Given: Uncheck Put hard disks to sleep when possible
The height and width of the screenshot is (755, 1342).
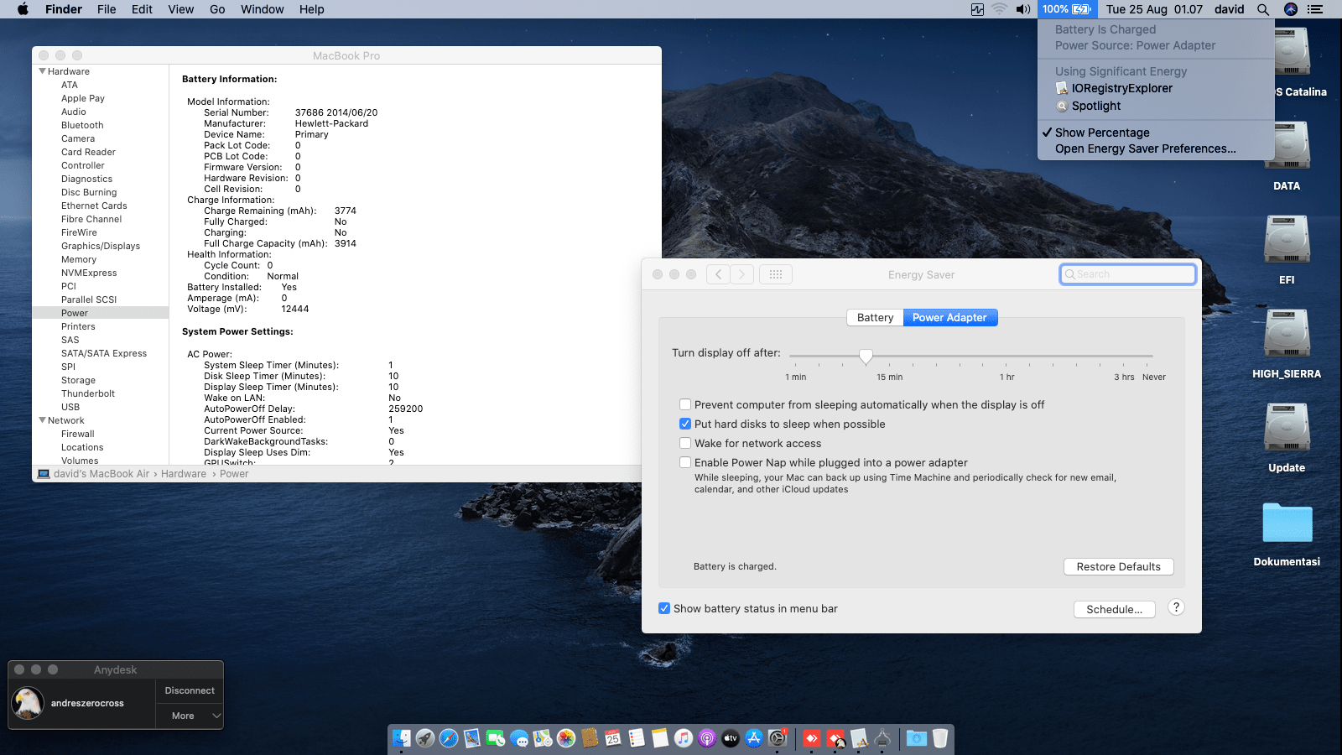Looking at the screenshot, I should [685, 424].
